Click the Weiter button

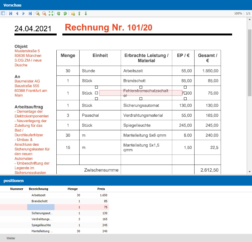tap(11, 238)
